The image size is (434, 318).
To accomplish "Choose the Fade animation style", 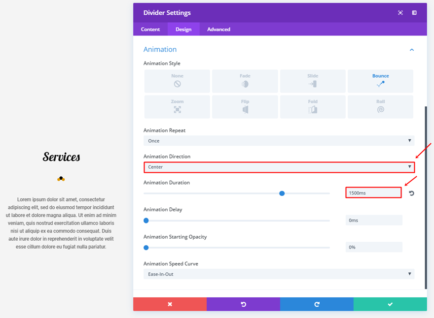I will point(245,81).
